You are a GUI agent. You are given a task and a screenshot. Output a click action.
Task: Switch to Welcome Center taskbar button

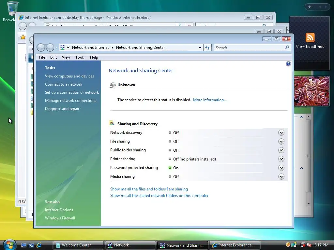click(78, 245)
